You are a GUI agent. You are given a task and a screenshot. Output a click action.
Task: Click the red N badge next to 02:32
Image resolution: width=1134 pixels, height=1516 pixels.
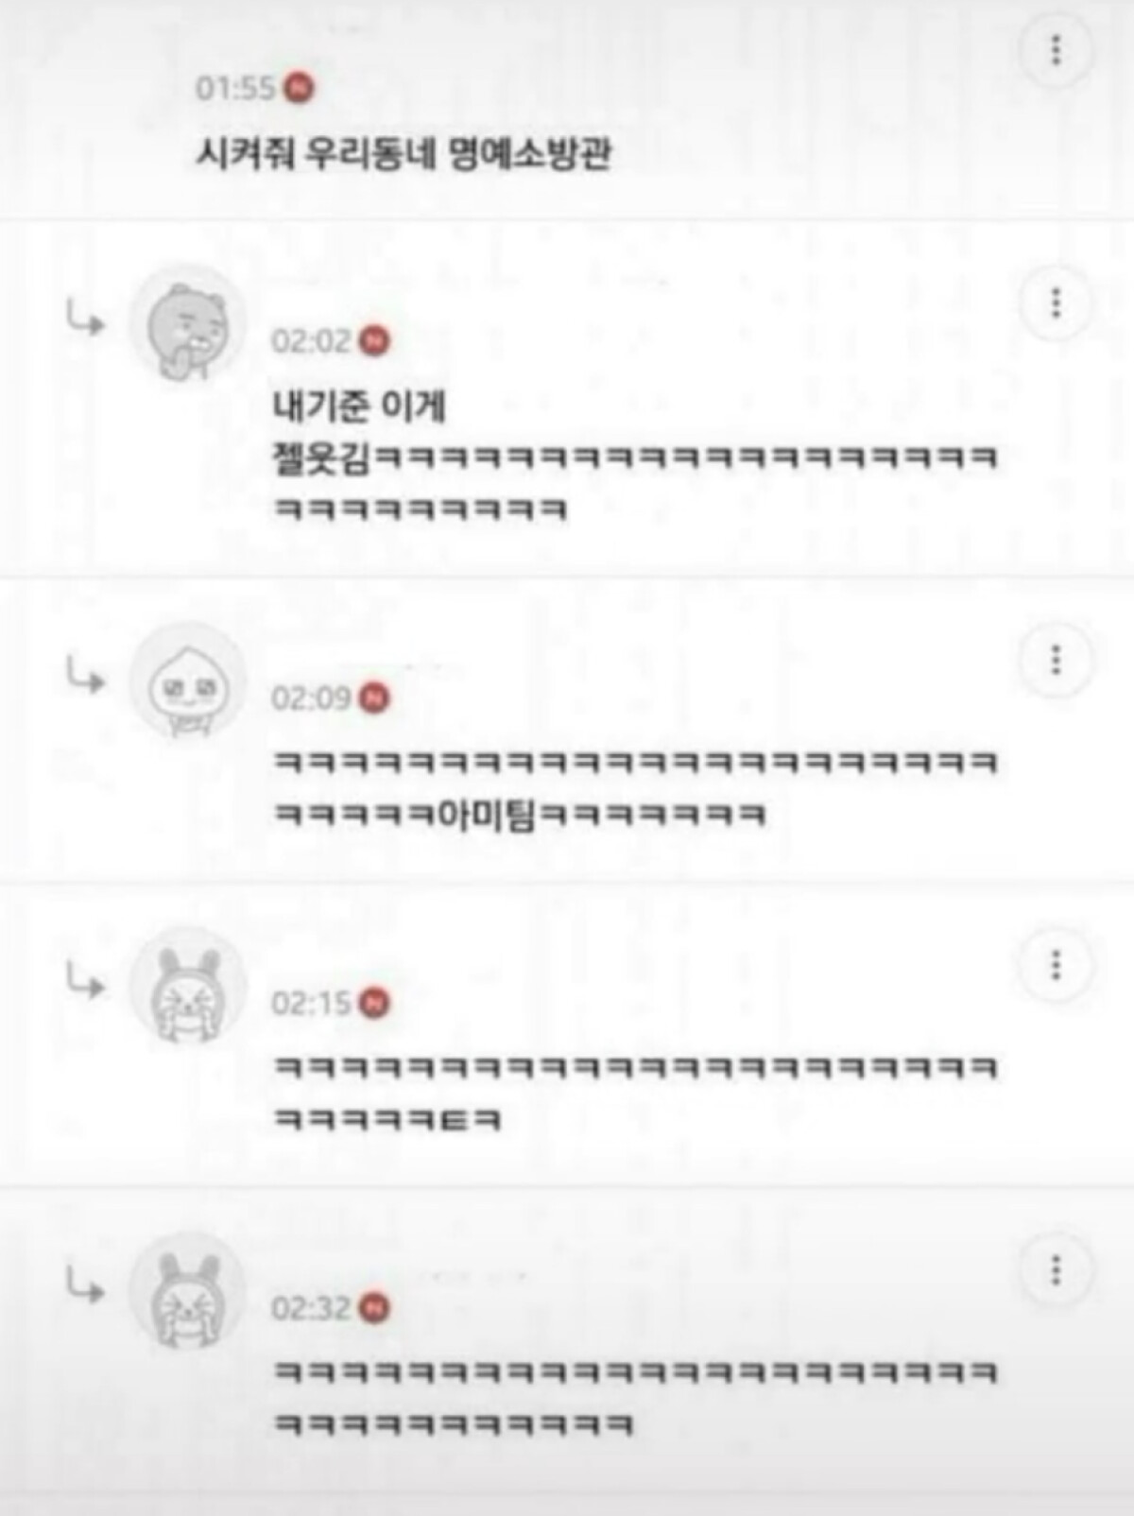(x=374, y=1309)
